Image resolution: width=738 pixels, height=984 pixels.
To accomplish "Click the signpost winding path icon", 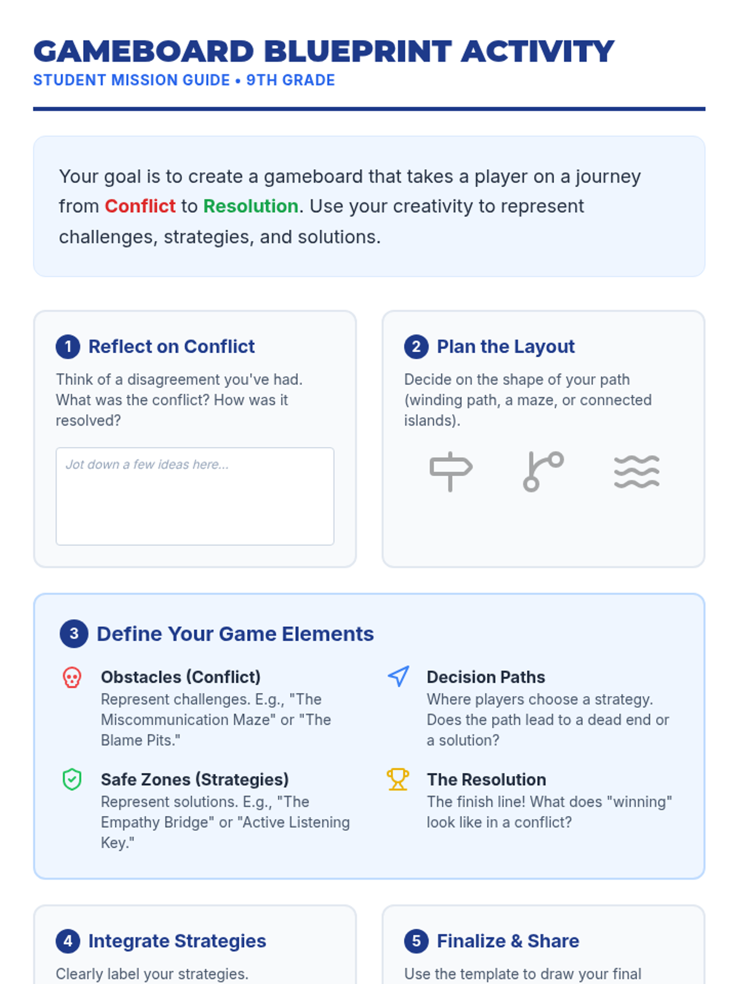I will 451,471.
